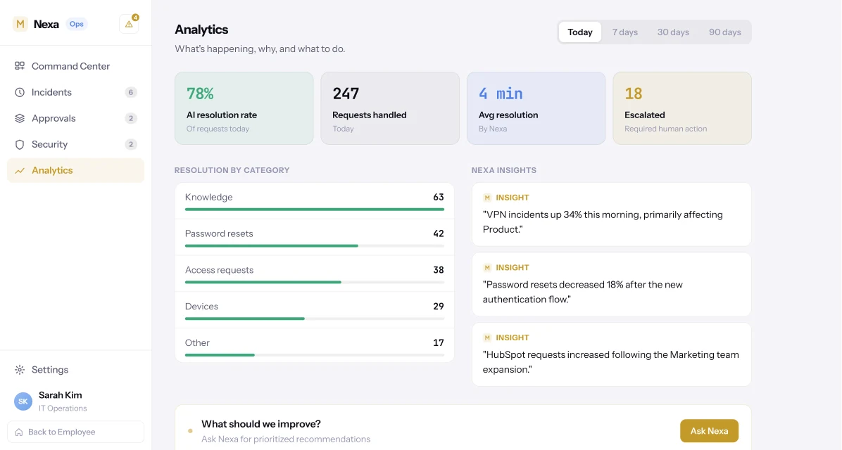
Task: Click the Password resets count 42
Action: 438,234
